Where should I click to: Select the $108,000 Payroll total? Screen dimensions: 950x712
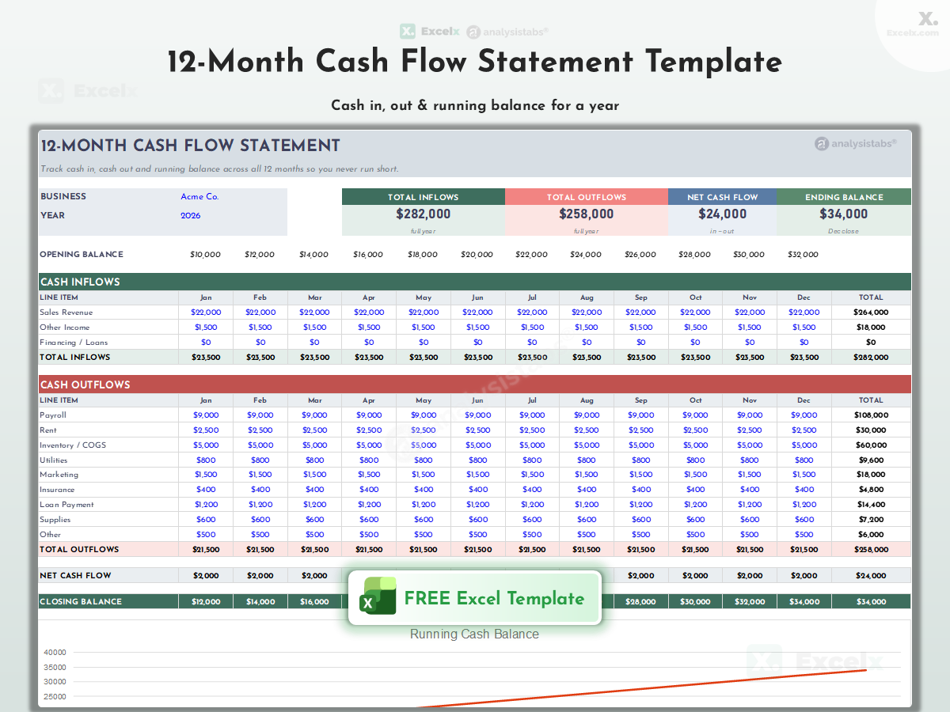pos(871,415)
